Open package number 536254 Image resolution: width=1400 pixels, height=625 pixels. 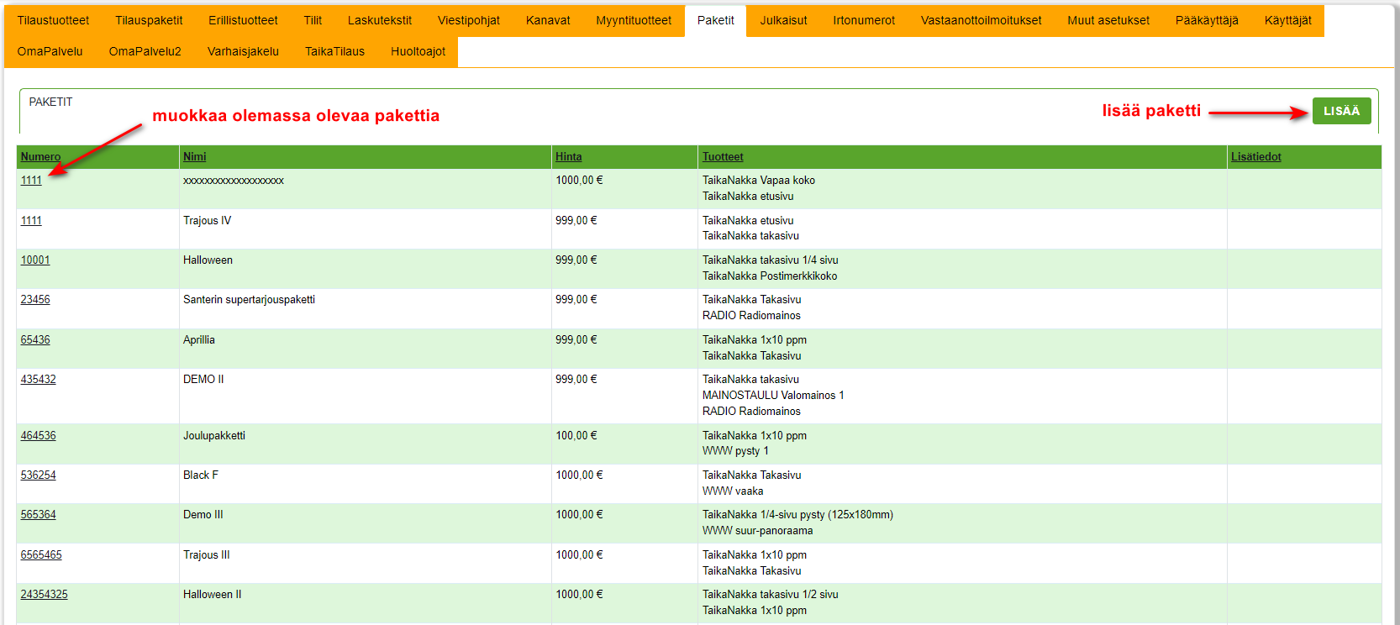38,475
